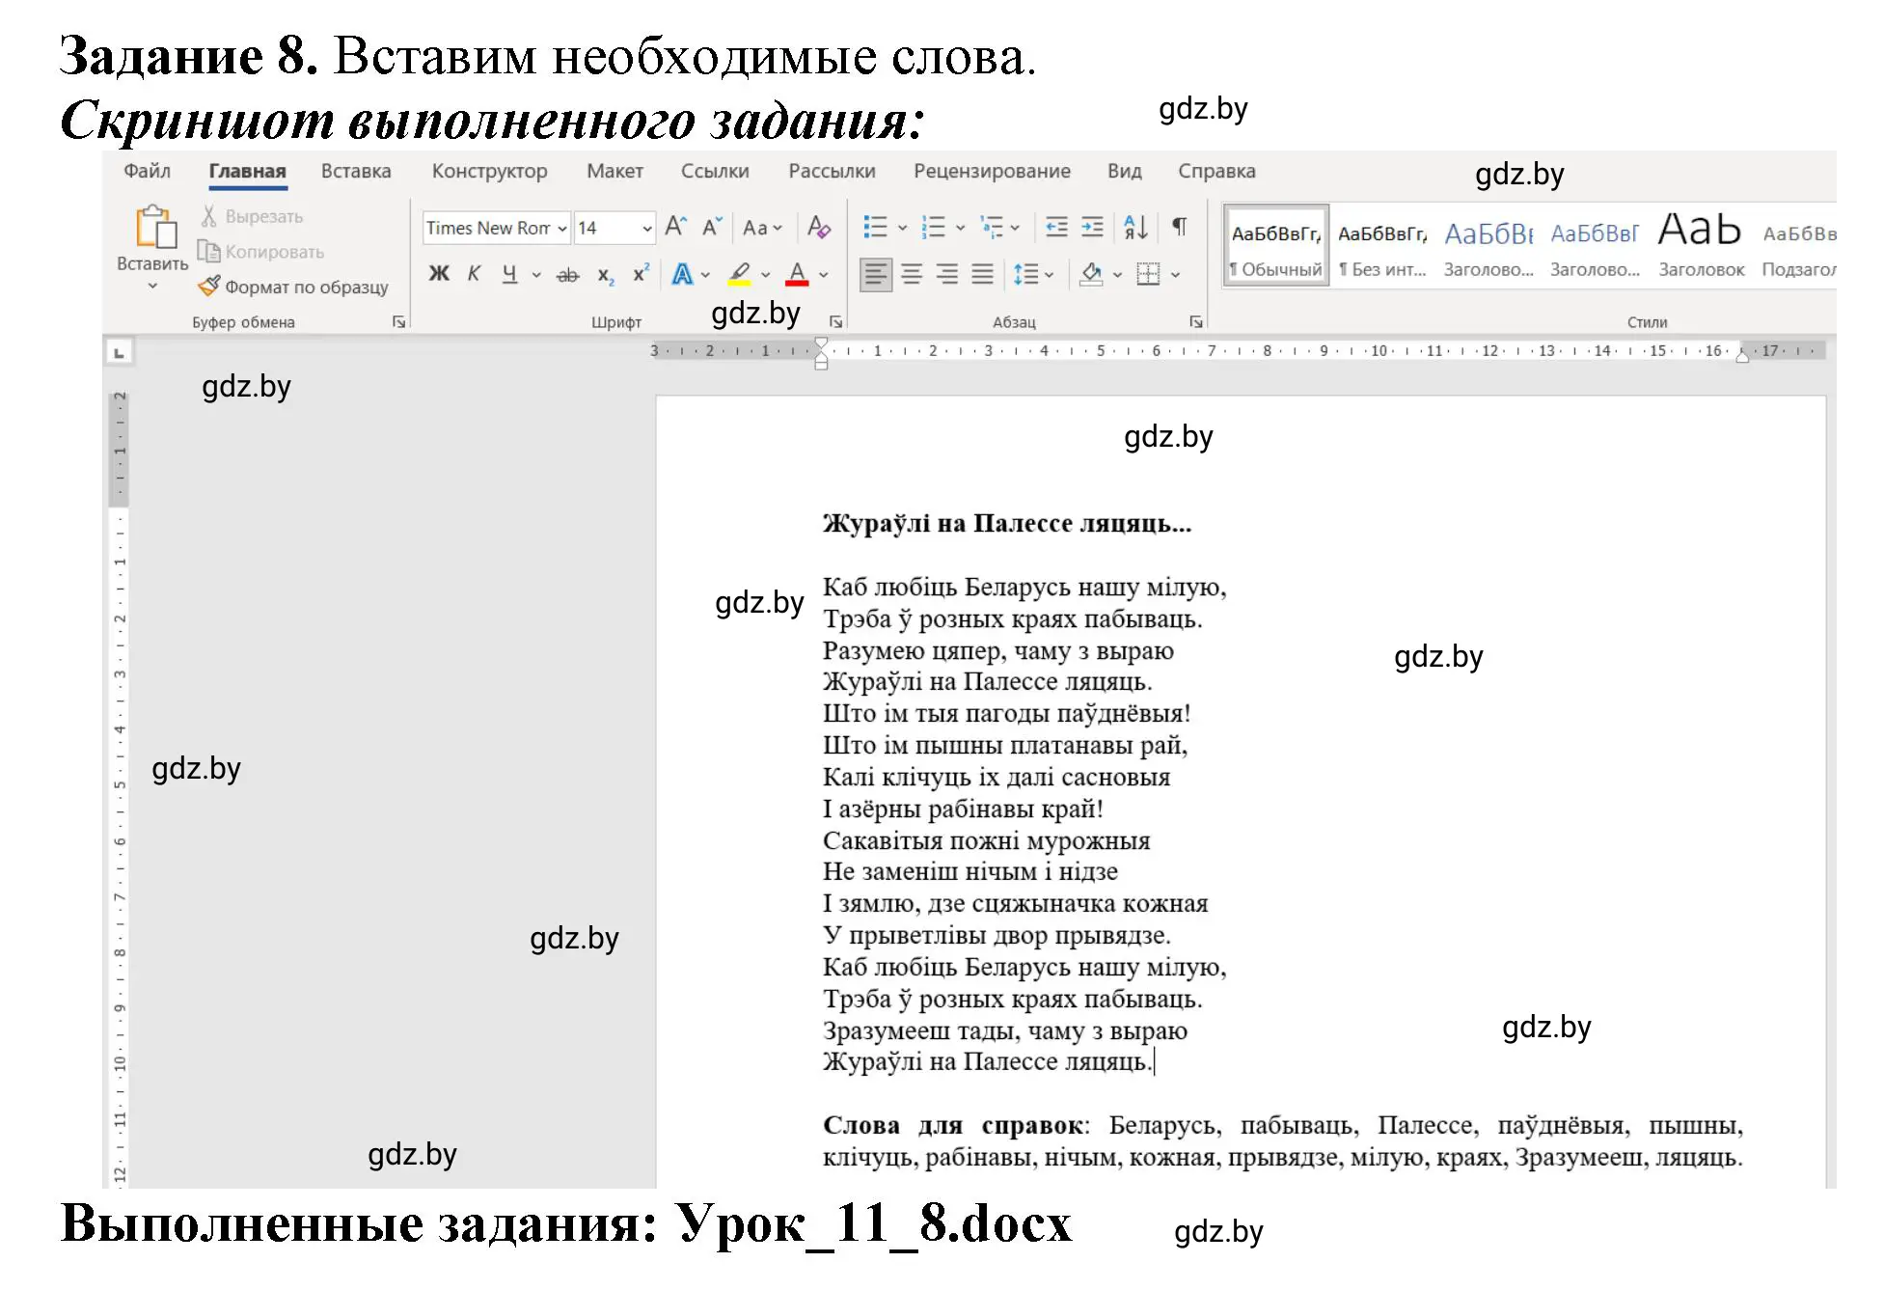
Task: Click the Copy (Копировать) icon
Action: [x=208, y=251]
